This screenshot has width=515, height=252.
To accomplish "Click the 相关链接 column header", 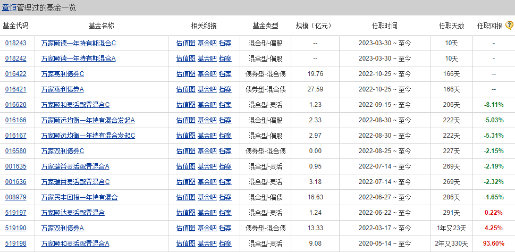I will [204, 26].
